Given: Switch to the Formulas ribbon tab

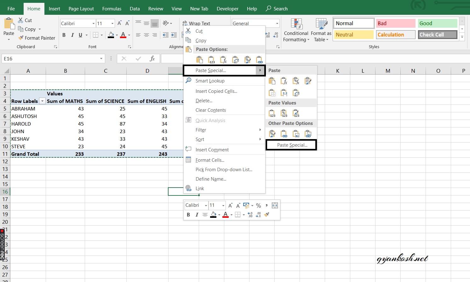Looking at the screenshot, I should click(x=112, y=8).
